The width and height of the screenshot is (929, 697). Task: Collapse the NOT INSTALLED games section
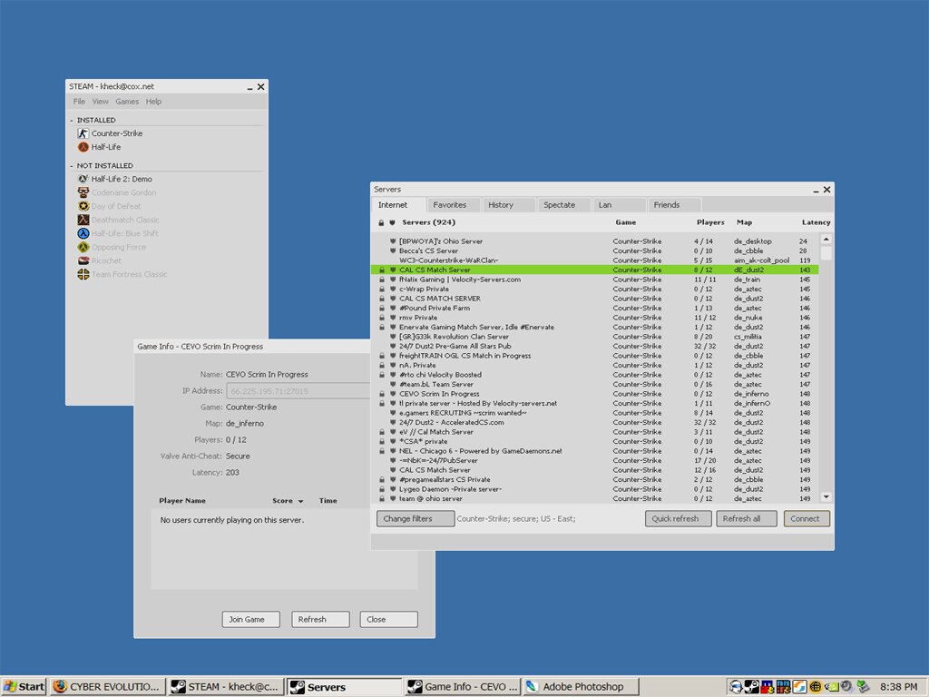tap(72, 166)
